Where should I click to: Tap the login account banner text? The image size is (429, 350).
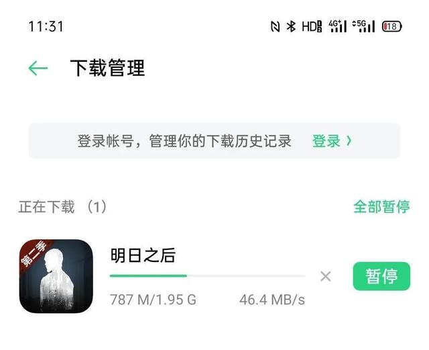pos(184,141)
